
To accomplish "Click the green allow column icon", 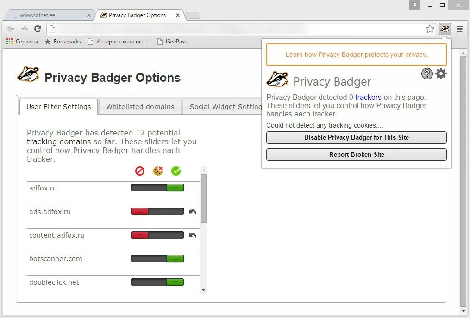I will click(x=176, y=171).
